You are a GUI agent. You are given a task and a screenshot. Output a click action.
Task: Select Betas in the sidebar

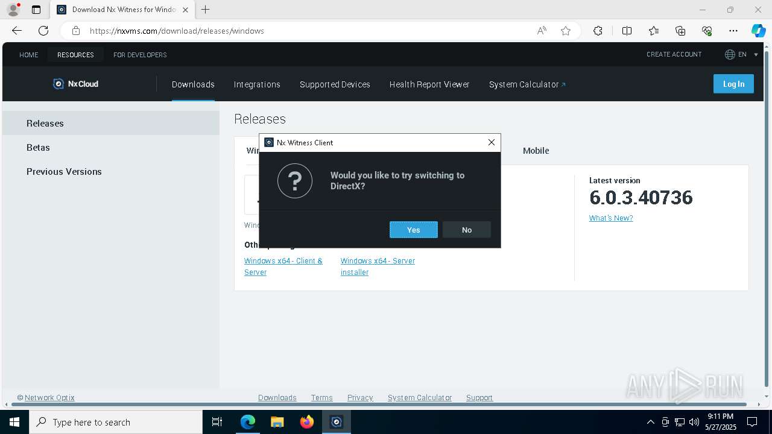click(111, 147)
